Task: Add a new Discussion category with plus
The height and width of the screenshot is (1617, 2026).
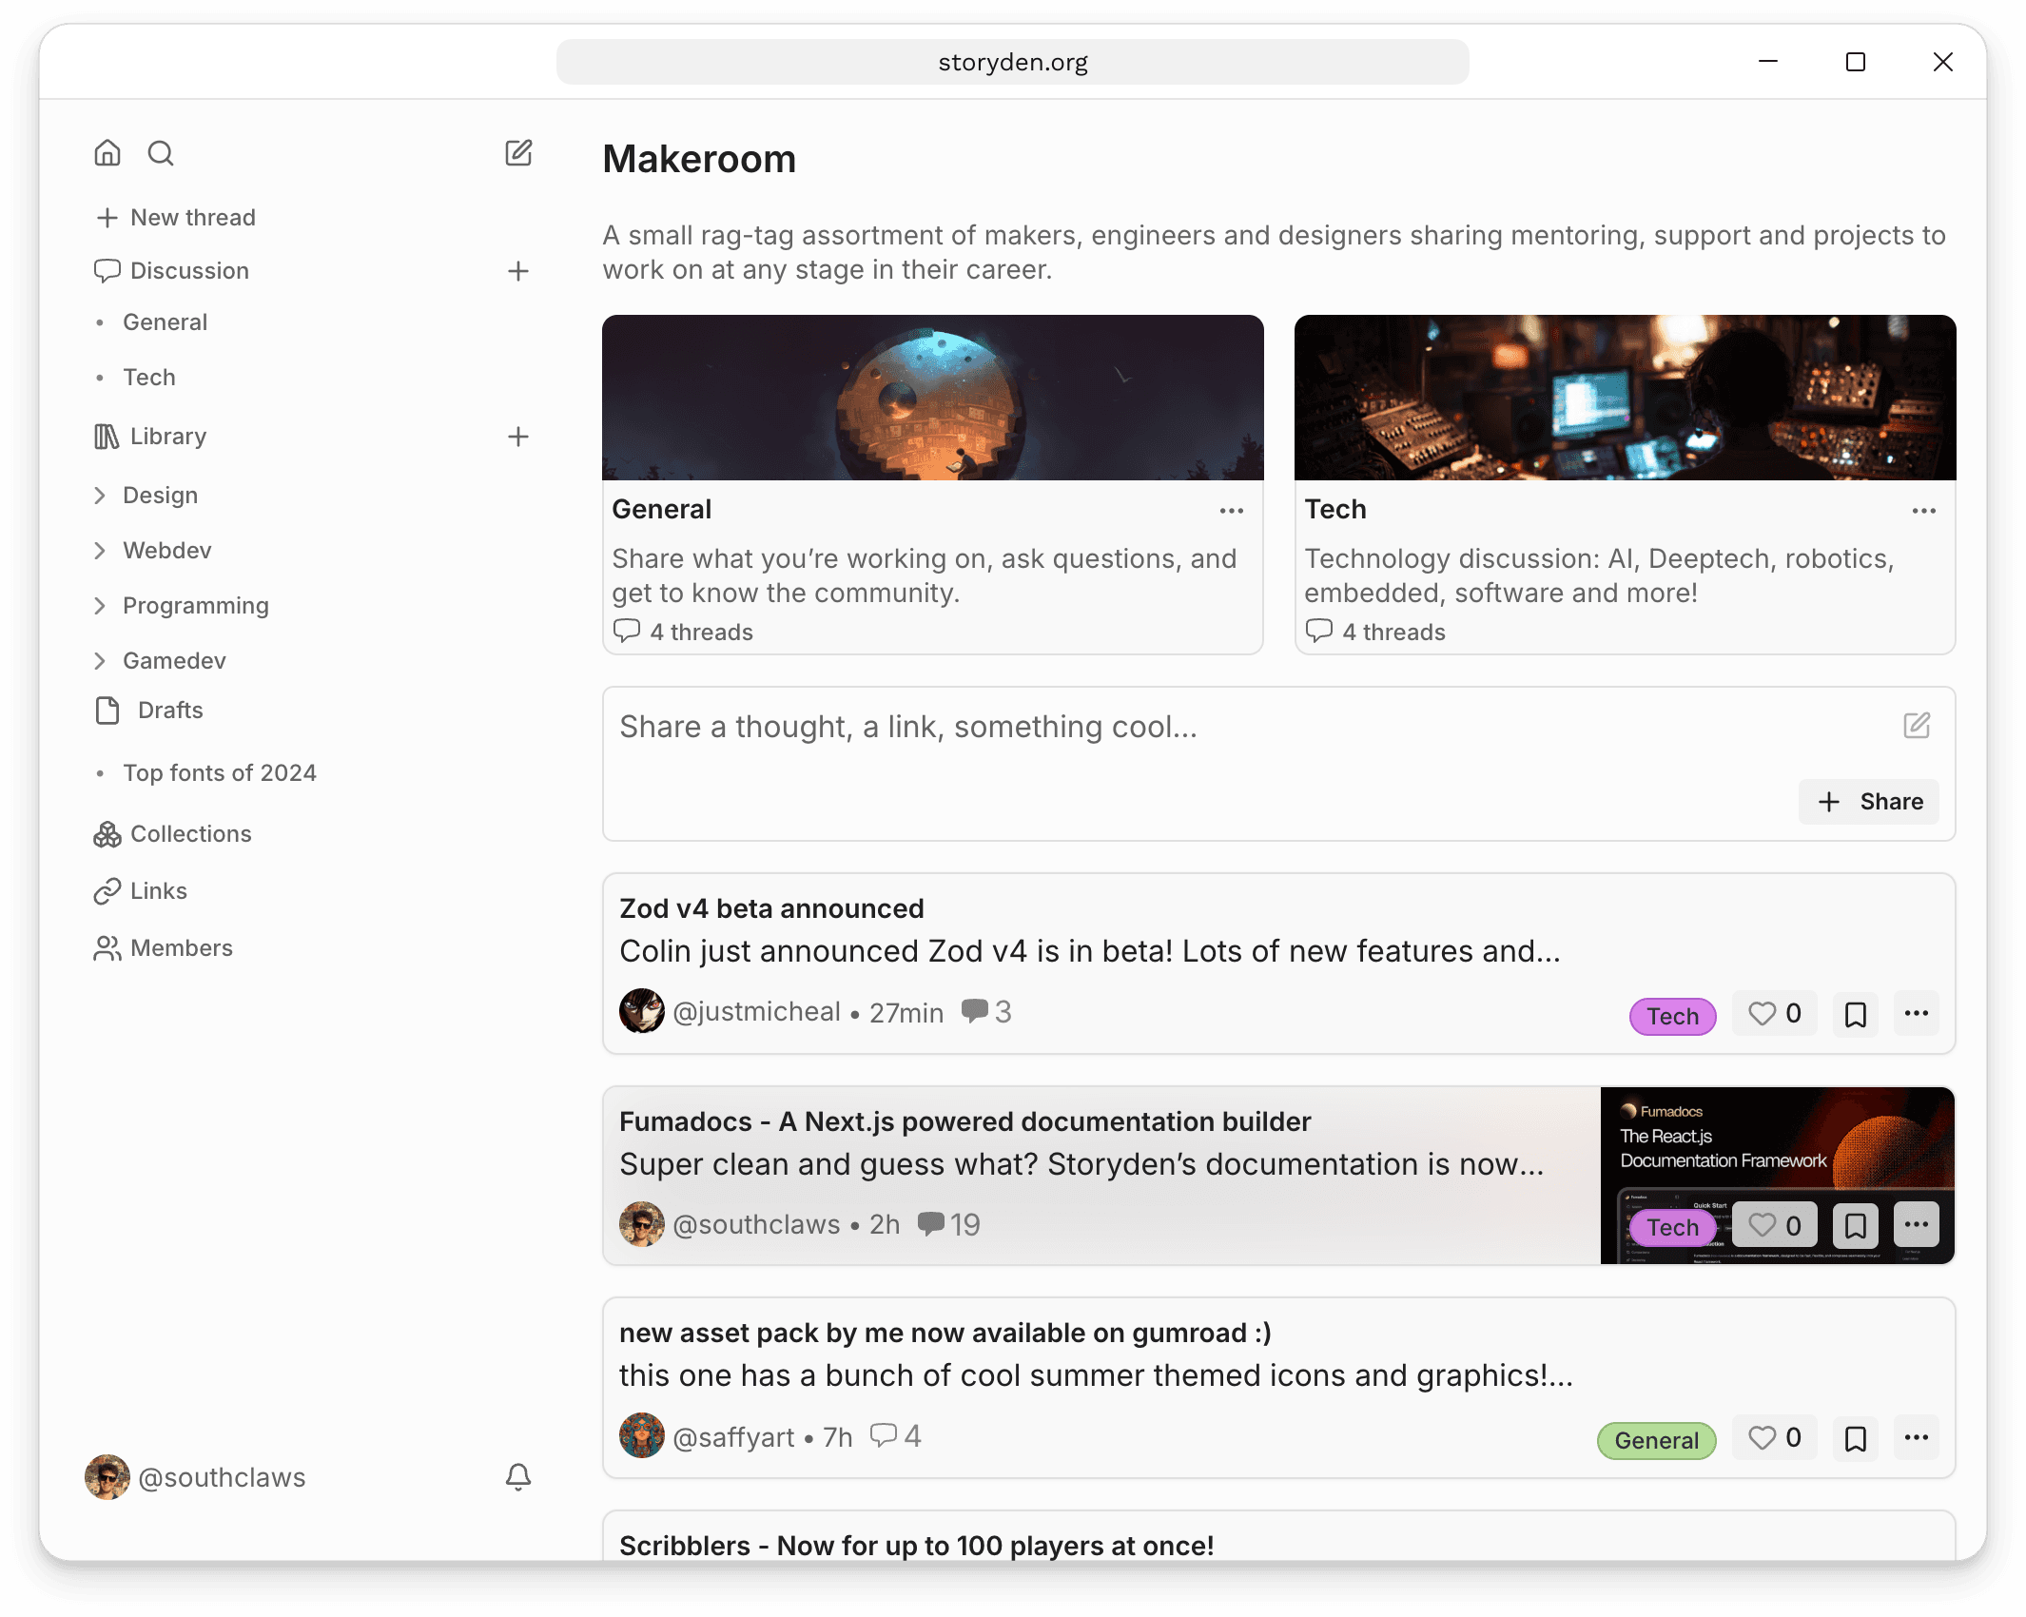Action: click(x=518, y=271)
